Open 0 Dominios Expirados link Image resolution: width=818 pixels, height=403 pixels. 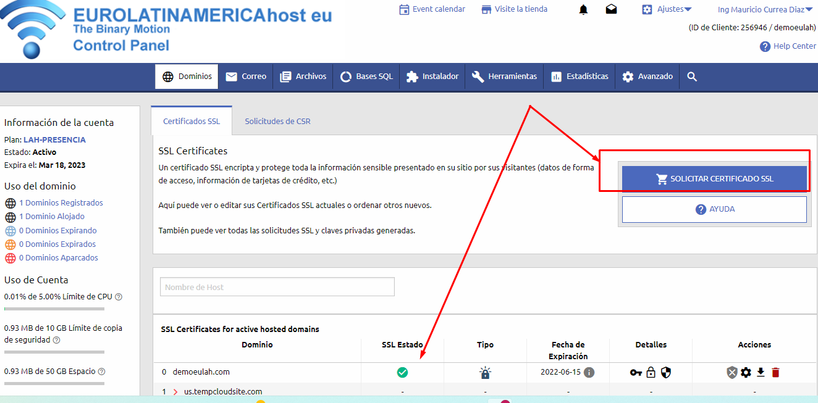[57, 244]
